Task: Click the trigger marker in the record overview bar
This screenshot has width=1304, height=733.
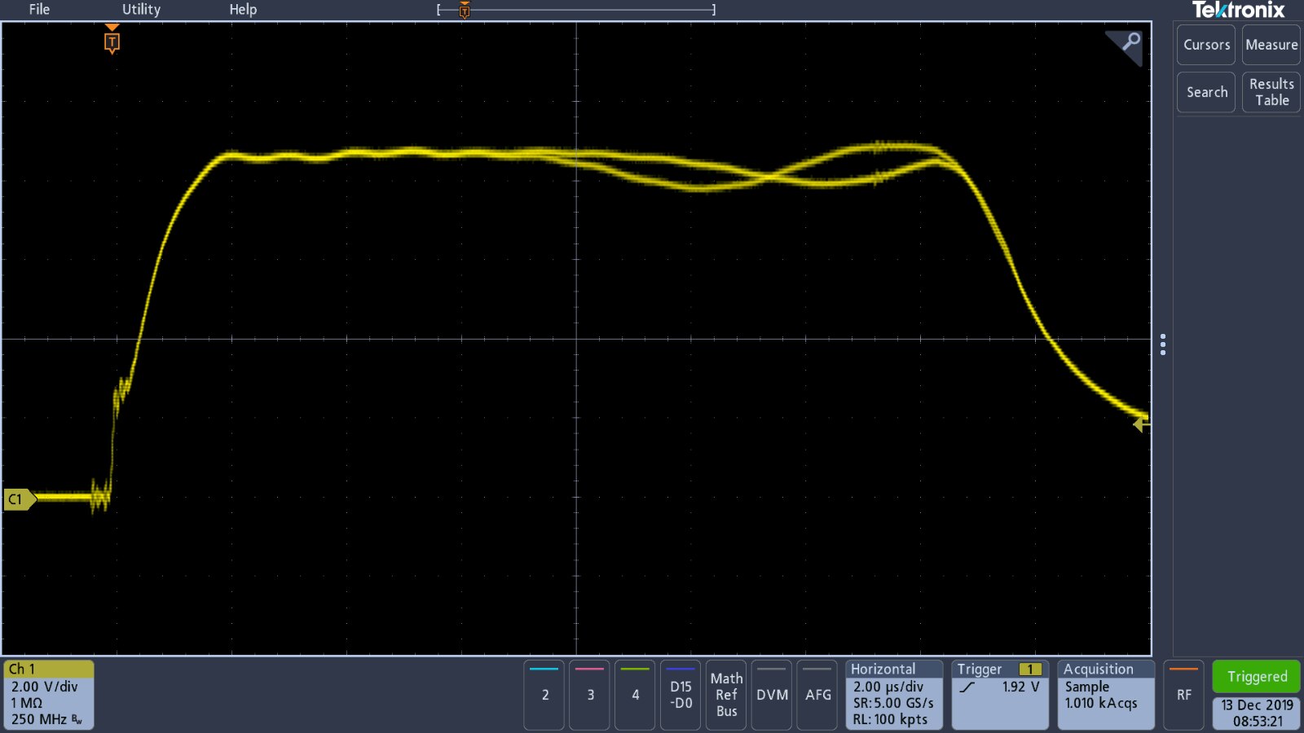Action: click(465, 10)
